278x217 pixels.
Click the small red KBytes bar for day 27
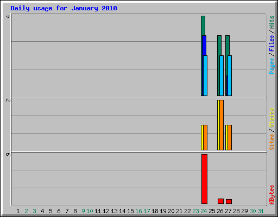pos(229,201)
